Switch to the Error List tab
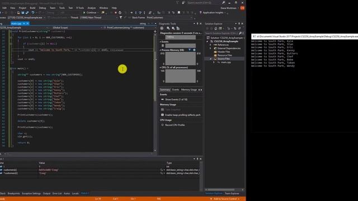The width and height of the screenshot is (358, 201). (57, 194)
